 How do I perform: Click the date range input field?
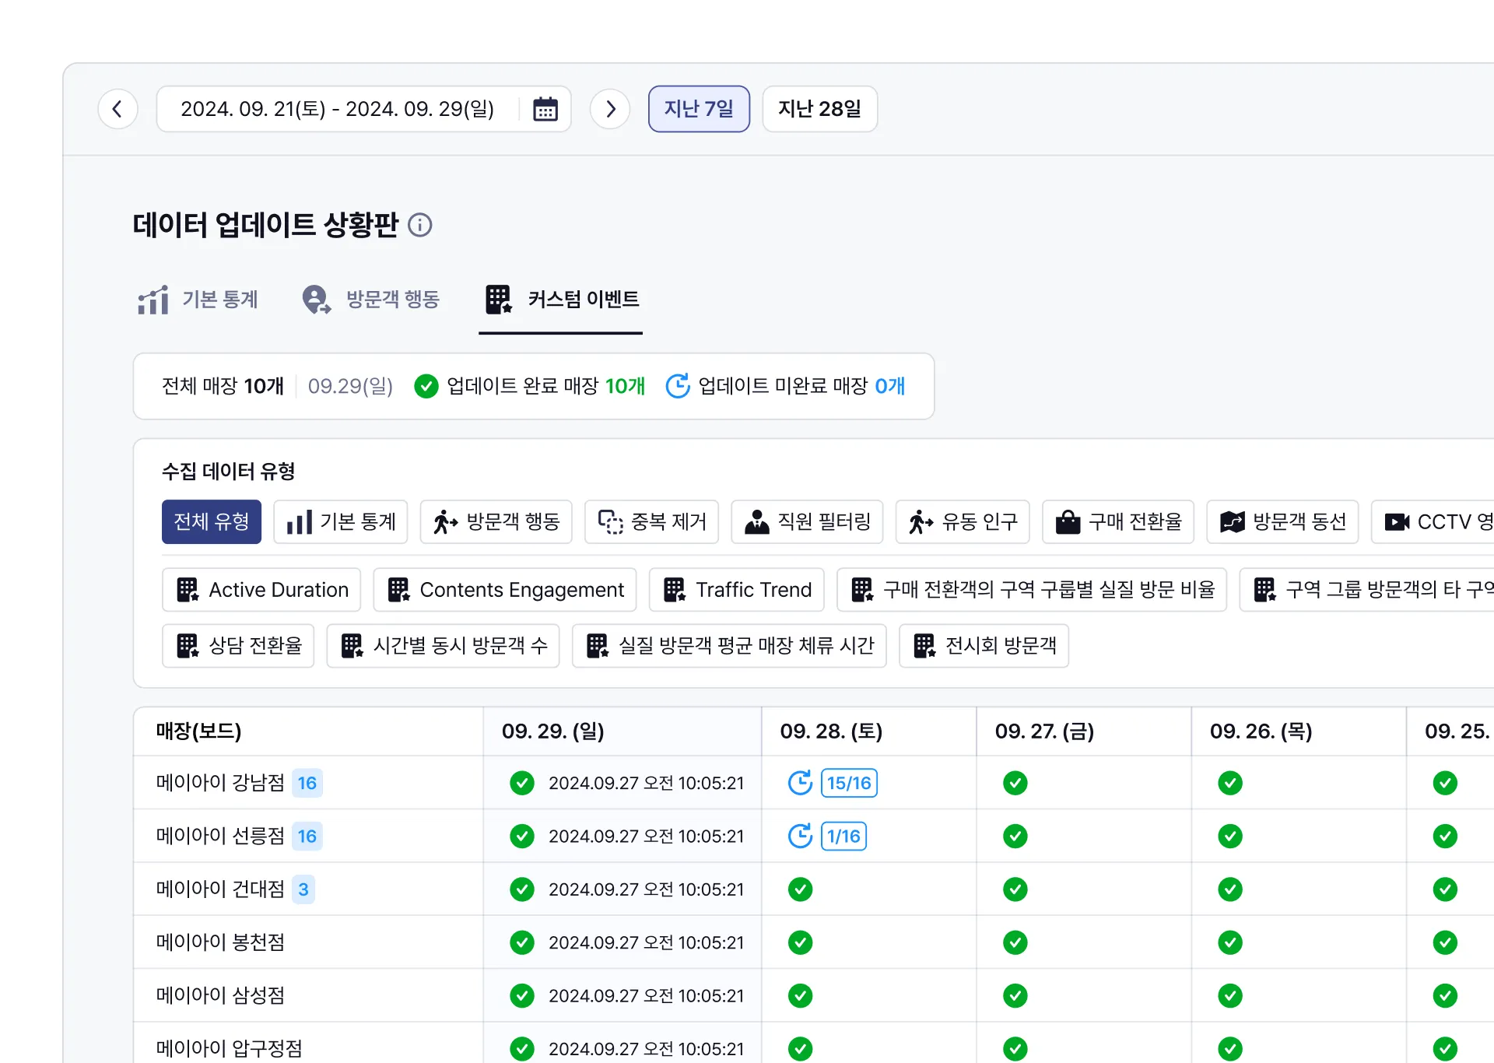point(337,109)
